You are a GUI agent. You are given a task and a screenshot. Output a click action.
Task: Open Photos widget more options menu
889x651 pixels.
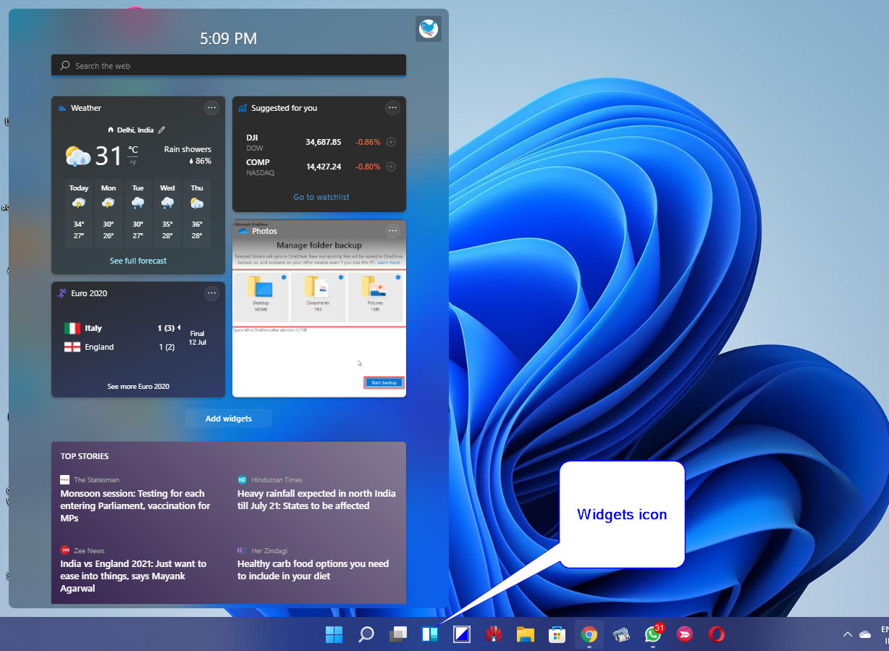392,231
